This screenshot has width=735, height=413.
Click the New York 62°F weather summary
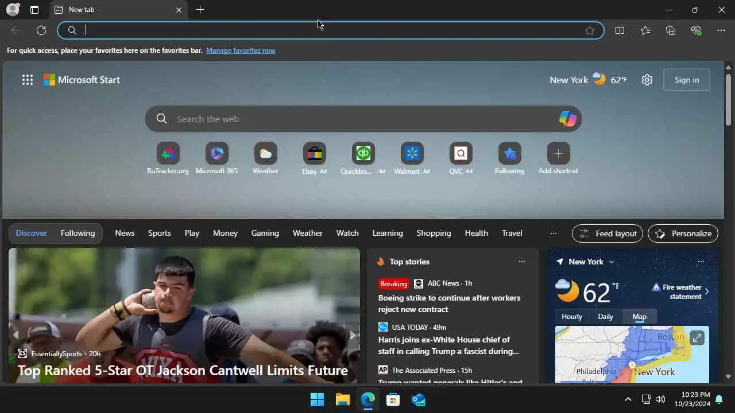(x=588, y=80)
